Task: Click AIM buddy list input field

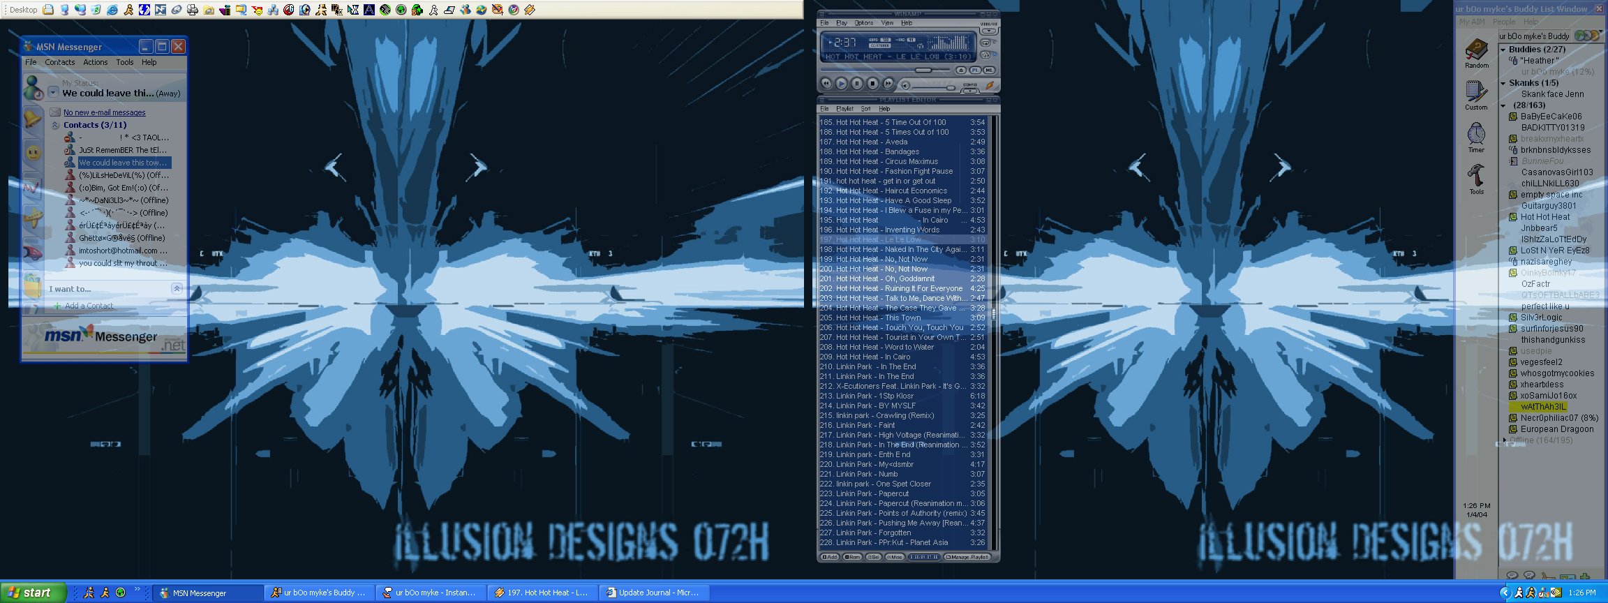Action: 1535,36
